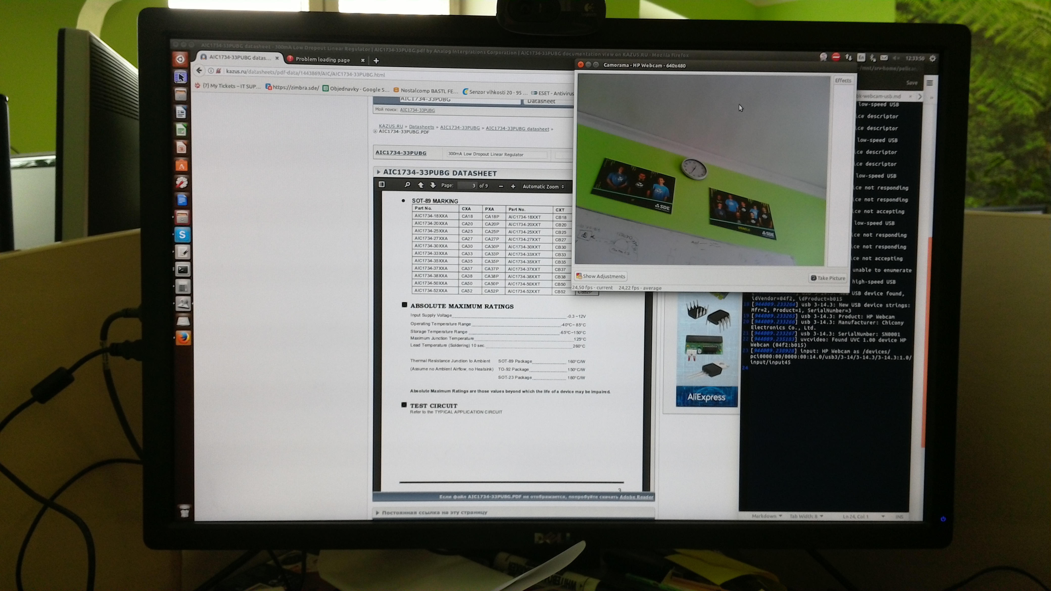The height and width of the screenshot is (591, 1051).
Task: Close the AIC1734-33PUBG datasheet tab
Action: click(277, 58)
